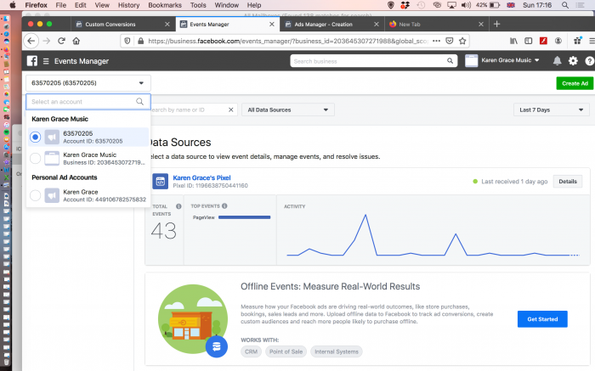The height and width of the screenshot is (371, 595).
Task: Switch to Custom Conversions tab
Action: (x=123, y=25)
